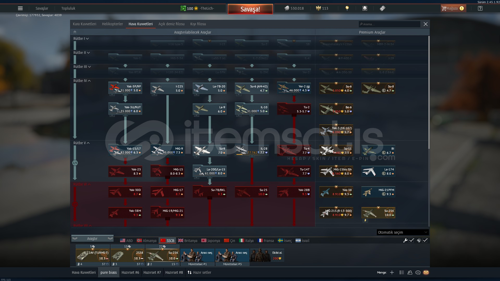The width and height of the screenshot is (500, 281).
Task: Click the search field Arama
Action: [x=389, y=24]
